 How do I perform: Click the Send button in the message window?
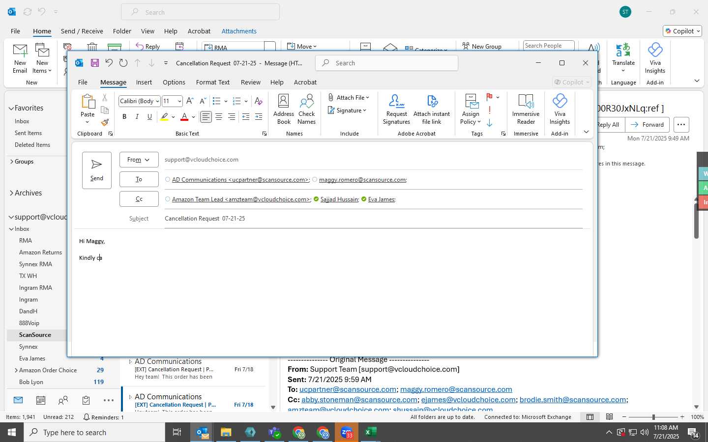coord(97,170)
